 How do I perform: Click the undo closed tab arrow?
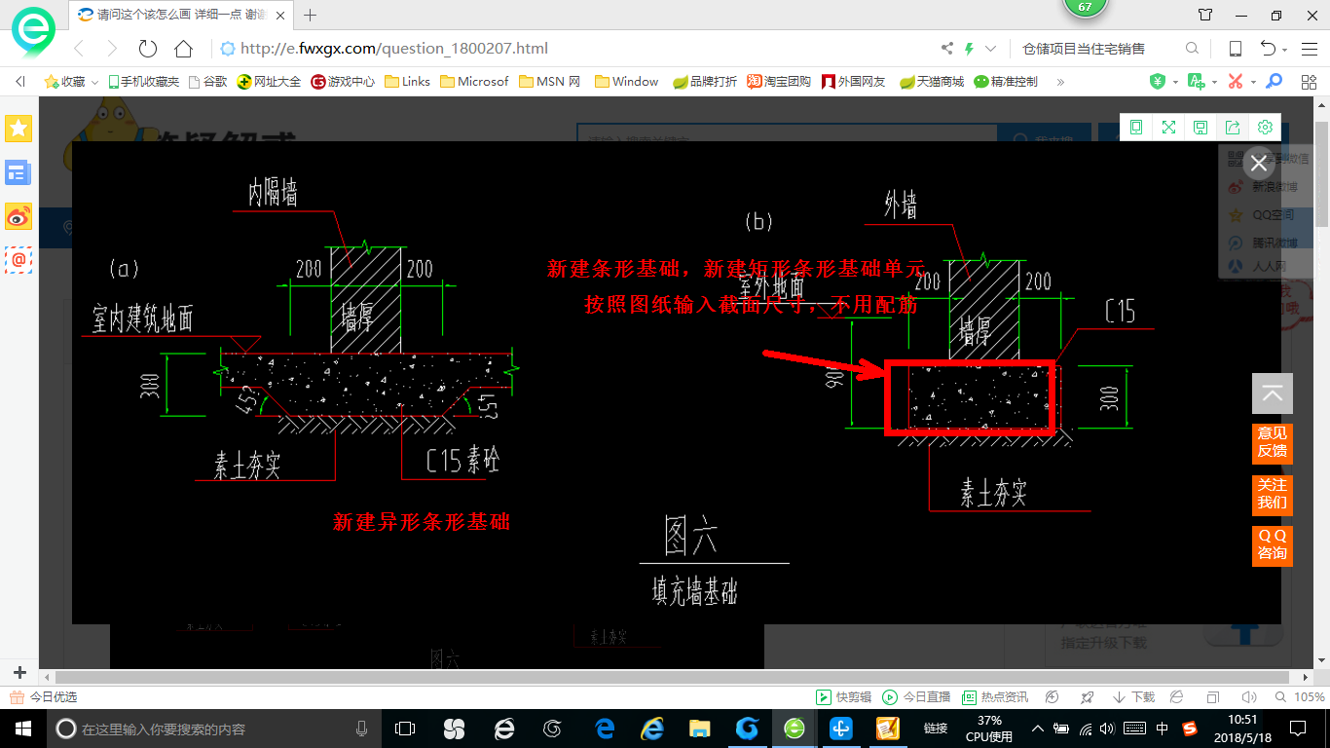coord(1268,49)
